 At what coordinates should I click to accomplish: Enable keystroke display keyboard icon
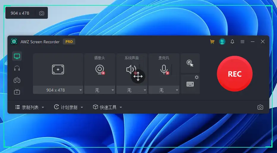pos(190,84)
